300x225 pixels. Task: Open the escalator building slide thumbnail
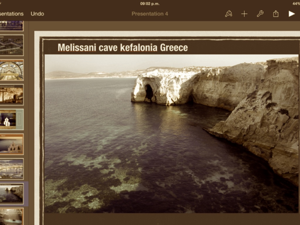(11, 45)
